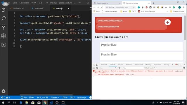Expand the bookmarks overflow chevron
This screenshot has height=105, width=187.
click(x=167, y=11)
